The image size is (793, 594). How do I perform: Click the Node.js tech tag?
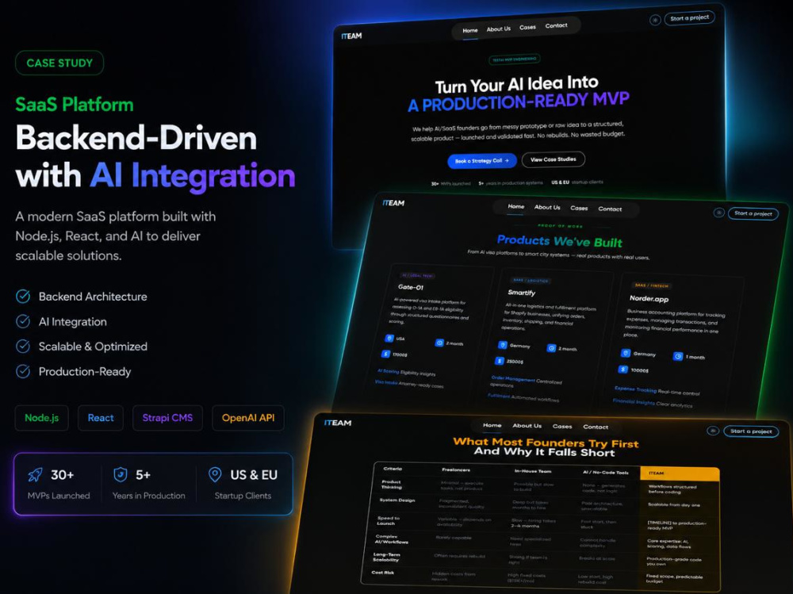click(42, 418)
